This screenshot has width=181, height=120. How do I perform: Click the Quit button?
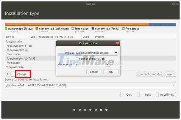129,94
